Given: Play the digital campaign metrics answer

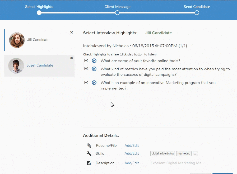Looking at the screenshot, I should click(x=94, y=69).
